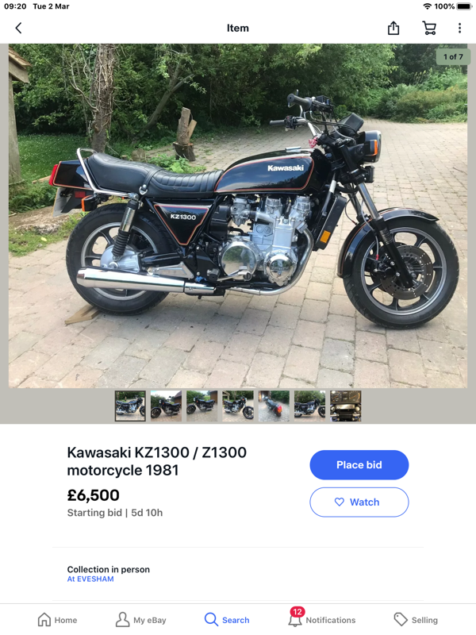Image resolution: width=476 pixels, height=635 pixels.
Task: Go to the Home tab
Action: click(57, 620)
